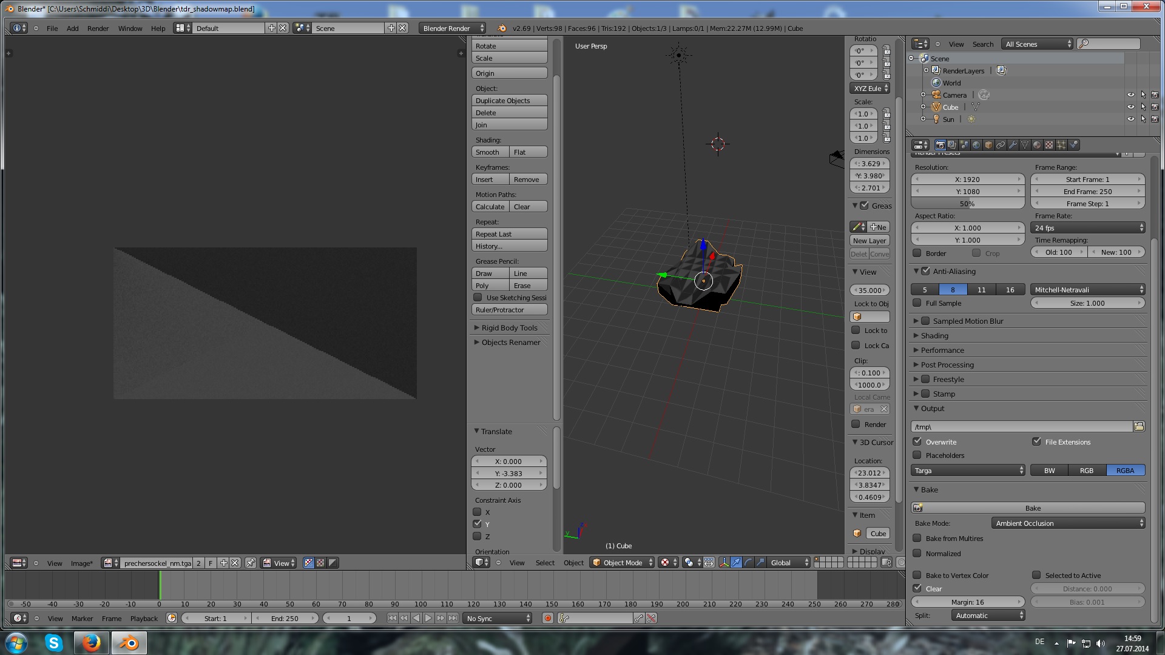Screen dimensions: 1165x655
Task: Open the World properties tab
Action: (976, 145)
